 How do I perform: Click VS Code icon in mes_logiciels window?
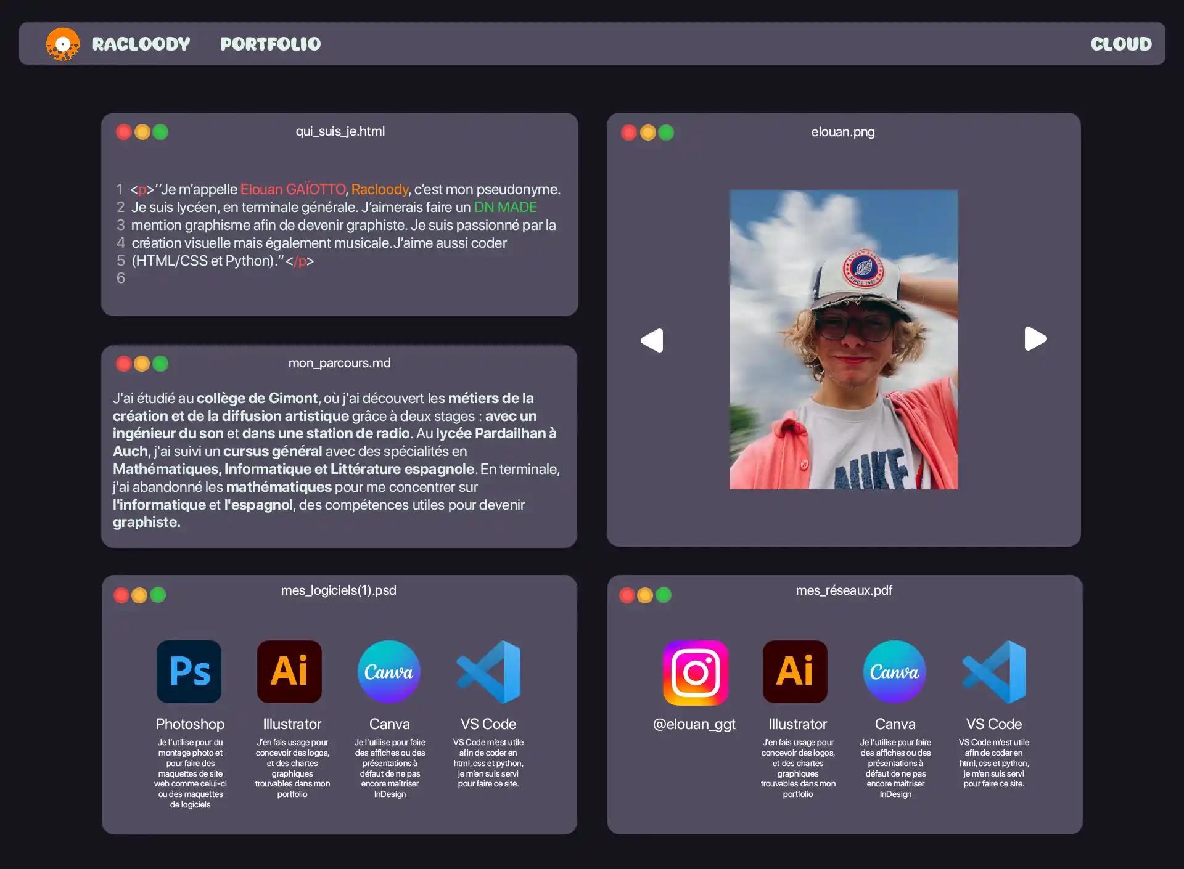488,672
